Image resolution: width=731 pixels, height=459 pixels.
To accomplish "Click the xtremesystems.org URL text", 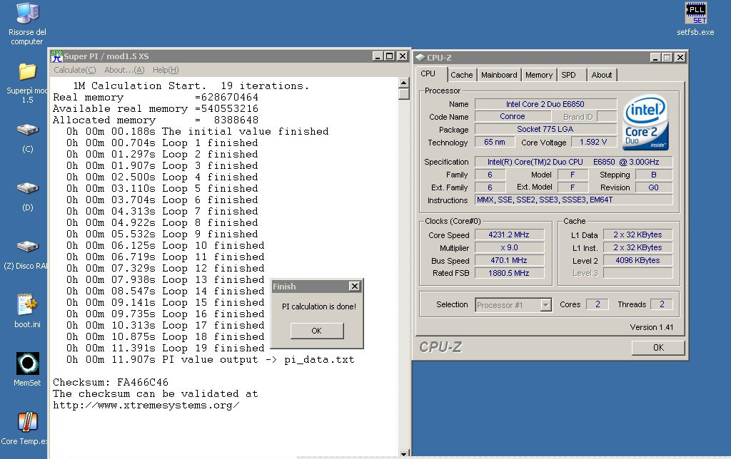I will [x=146, y=405].
